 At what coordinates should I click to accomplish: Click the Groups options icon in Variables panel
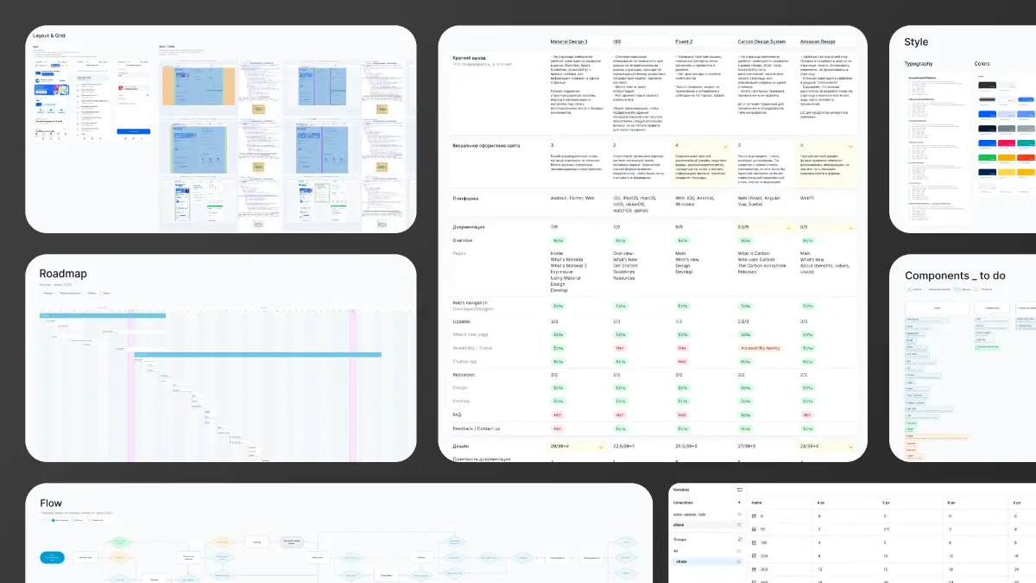[x=739, y=538]
